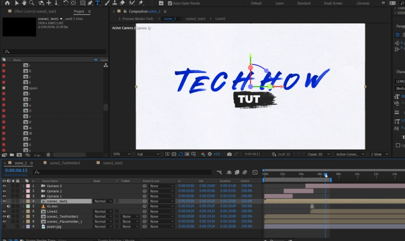Screen dimensions: 405x241
Task: Click the Project panel search field
Action: tap(56, 52)
